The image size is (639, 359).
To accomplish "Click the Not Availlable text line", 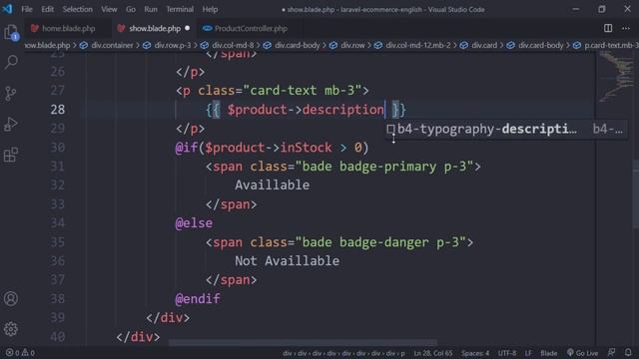I will 287,261.
